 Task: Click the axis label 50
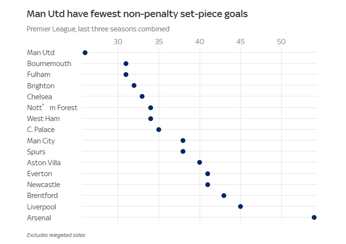pos(281,42)
